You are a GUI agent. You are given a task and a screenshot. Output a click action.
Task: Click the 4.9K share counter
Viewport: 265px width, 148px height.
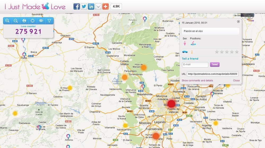(x=116, y=6)
